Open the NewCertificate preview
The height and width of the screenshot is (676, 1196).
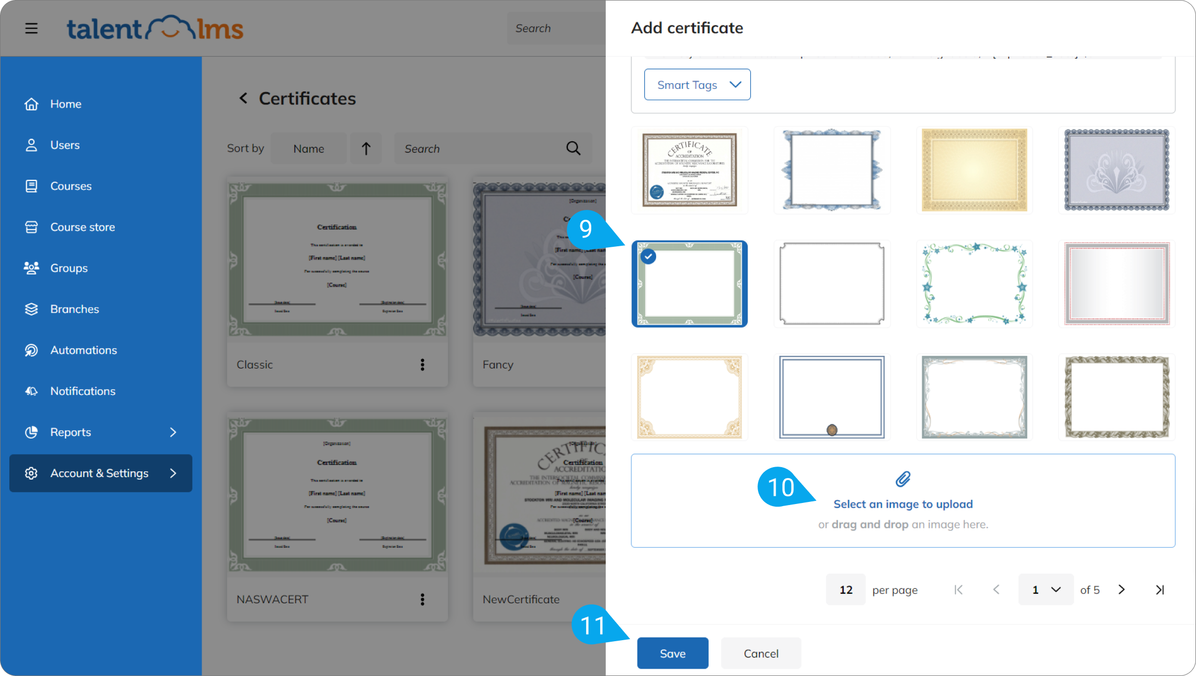[539, 495]
